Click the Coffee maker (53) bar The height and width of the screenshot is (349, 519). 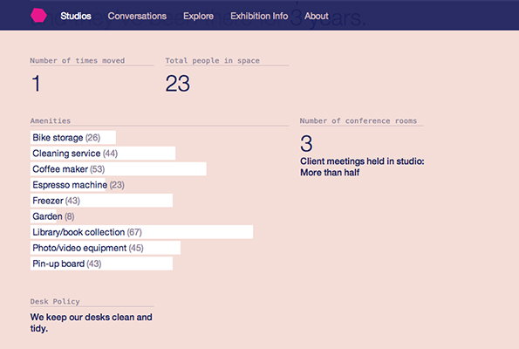(x=118, y=169)
